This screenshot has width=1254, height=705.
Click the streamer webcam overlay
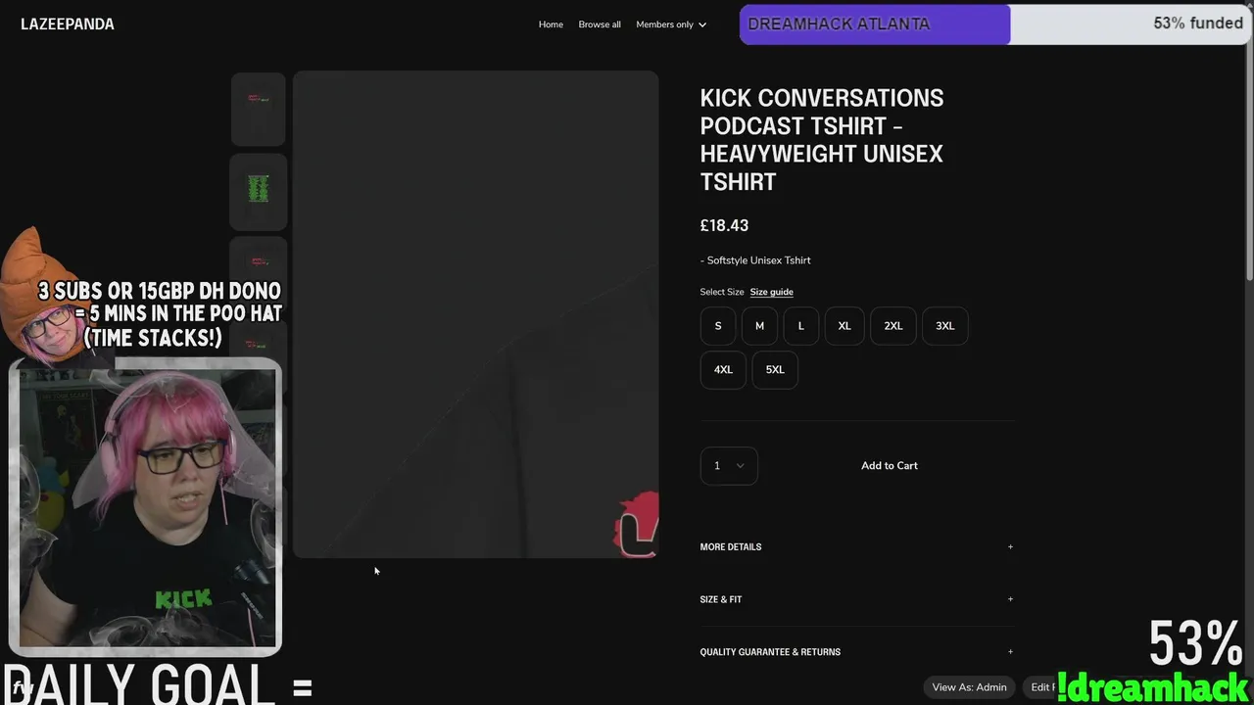click(x=145, y=506)
